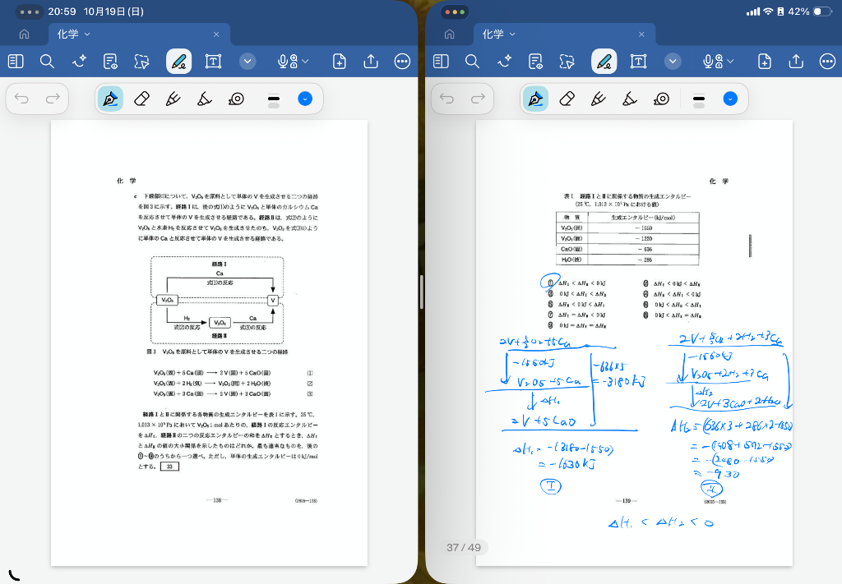Toggle read-only document view in left window
This screenshot has width=842, height=584.
(x=110, y=62)
